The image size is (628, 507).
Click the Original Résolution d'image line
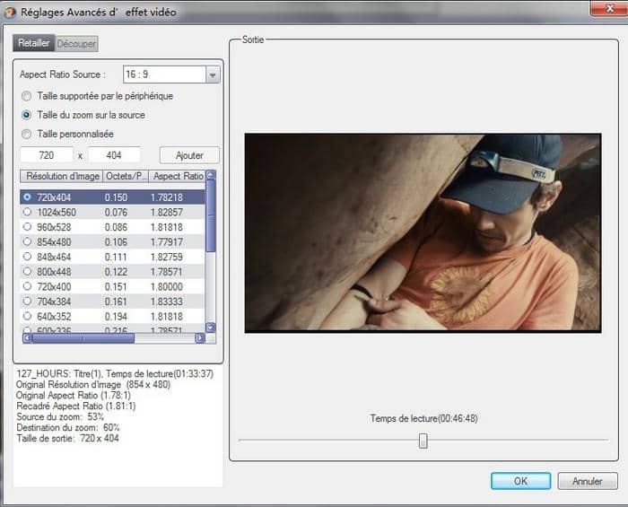pyautogui.click(x=93, y=384)
